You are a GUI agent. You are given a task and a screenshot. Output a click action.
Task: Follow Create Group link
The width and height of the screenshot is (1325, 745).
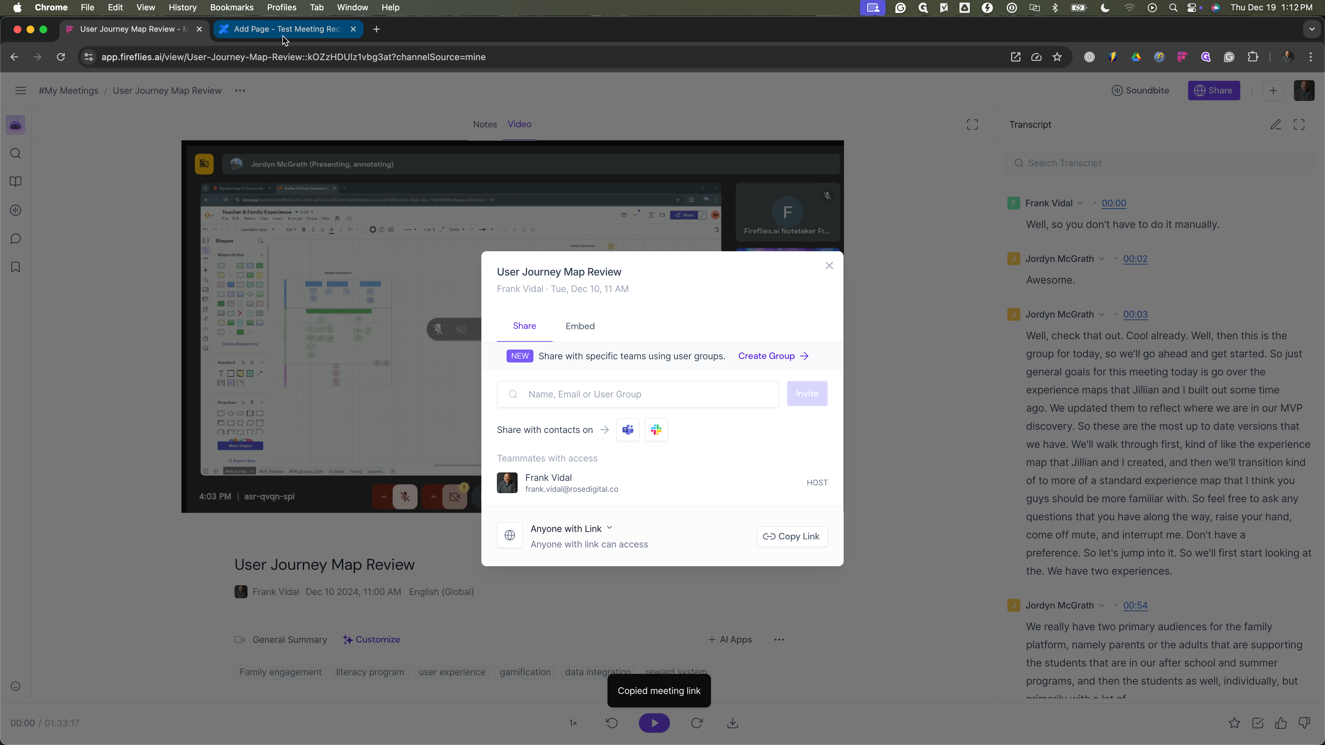pos(773,356)
